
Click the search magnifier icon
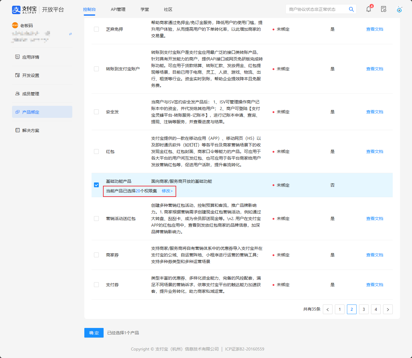(x=351, y=9)
